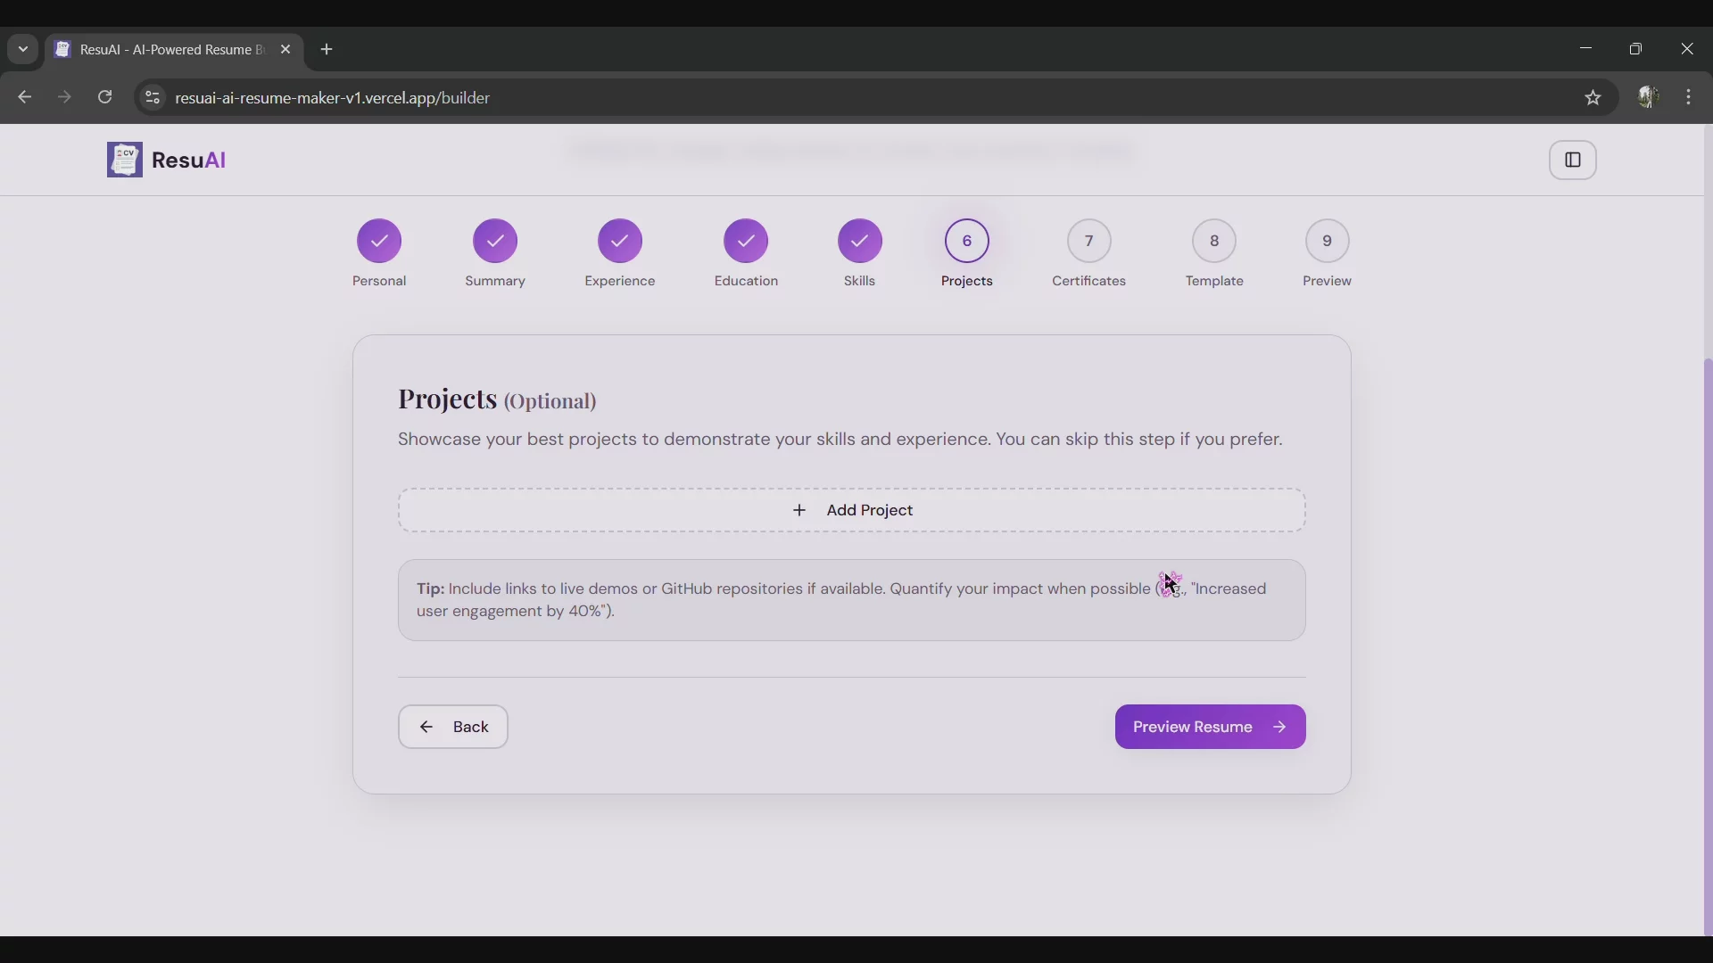Click the Add Project button
Screen dimensions: 1713x963
pyautogui.click(x=852, y=510)
